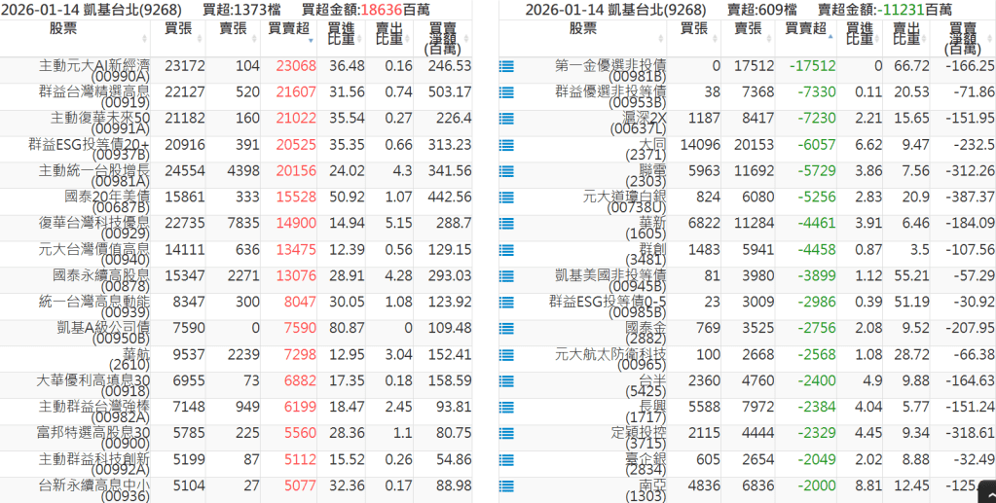Click list icon beside 南亞 (1303)

click(506, 487)
